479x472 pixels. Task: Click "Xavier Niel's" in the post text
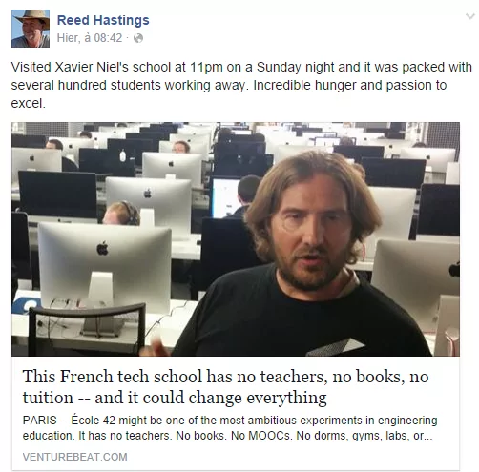click(92, 67)
